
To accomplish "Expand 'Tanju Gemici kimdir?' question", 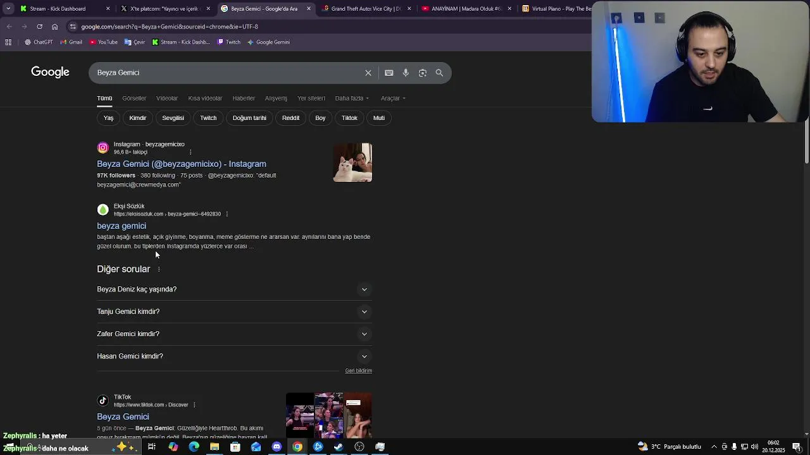I will tap(234, 312).
